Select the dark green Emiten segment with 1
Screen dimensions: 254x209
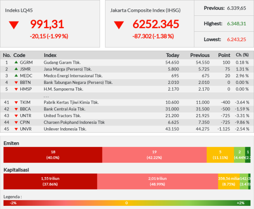pos(248,155)
